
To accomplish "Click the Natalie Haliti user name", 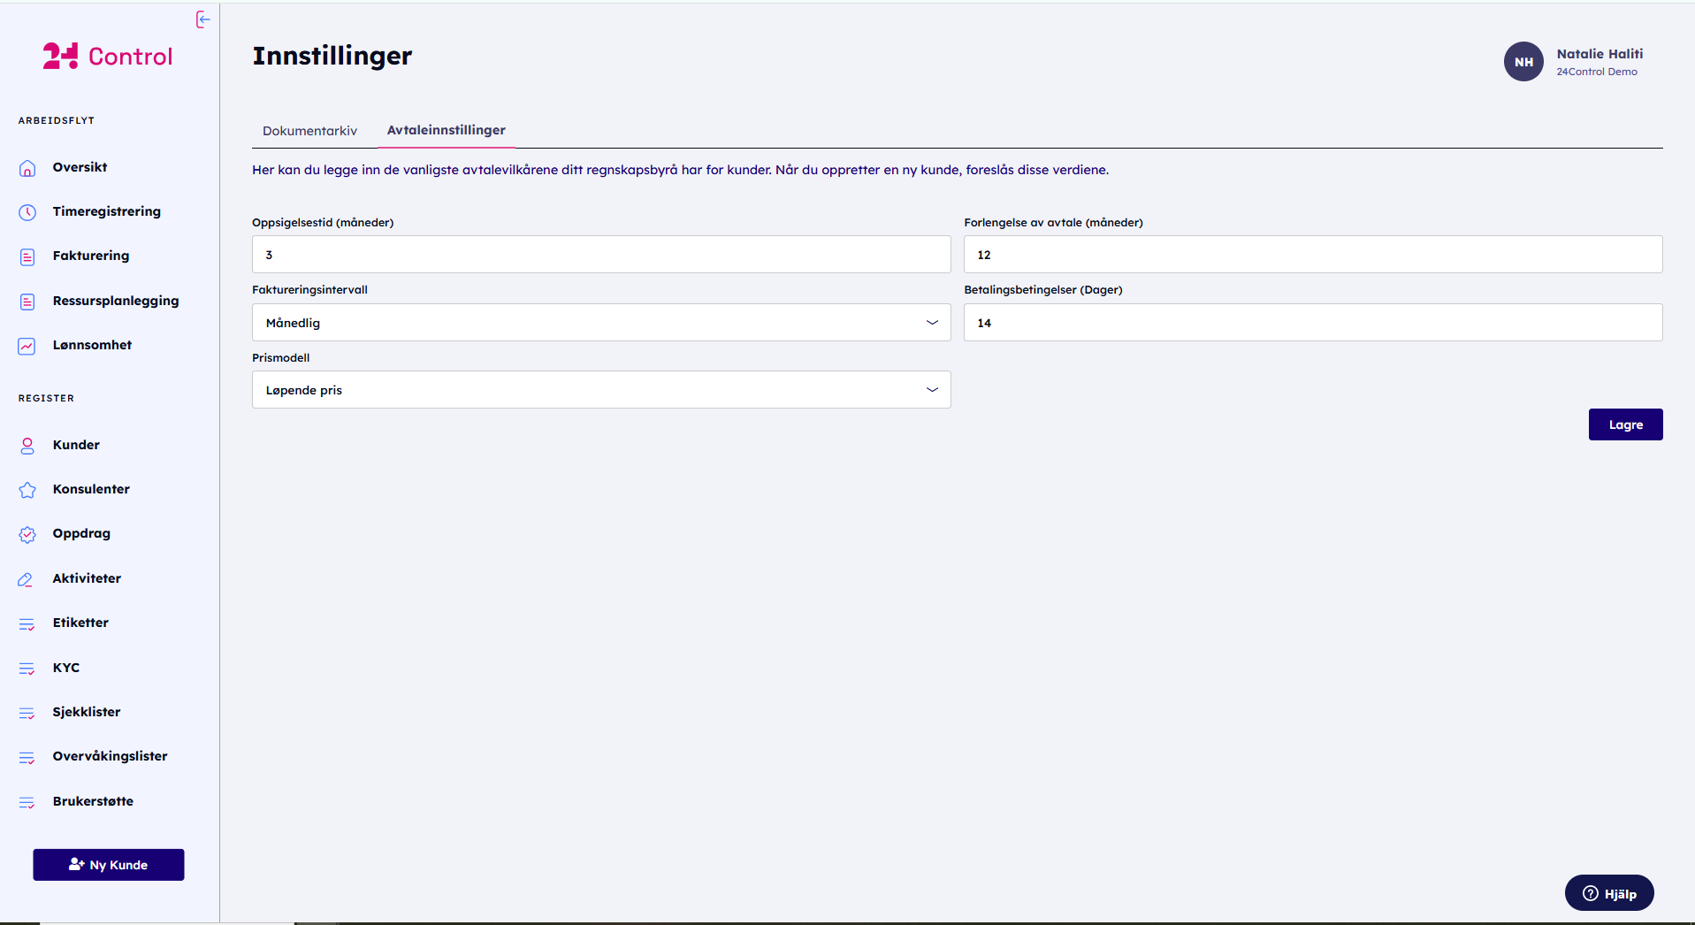I will tap(1600, 54).
